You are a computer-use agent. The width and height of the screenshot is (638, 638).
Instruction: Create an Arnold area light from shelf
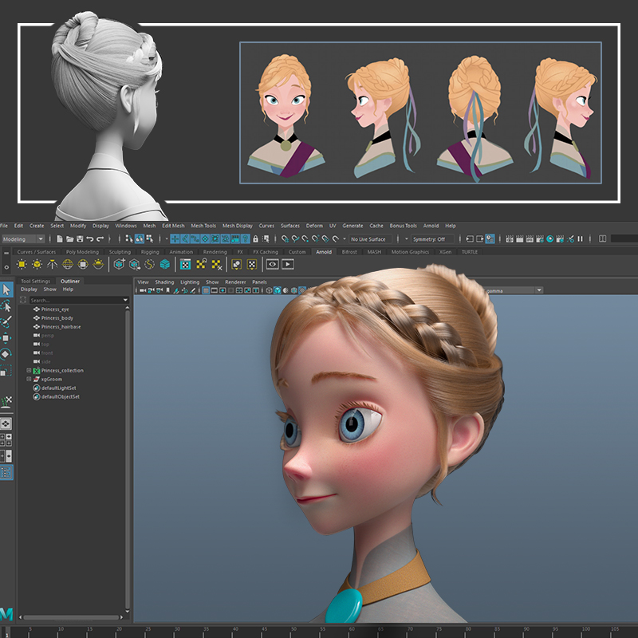[22, 265]
